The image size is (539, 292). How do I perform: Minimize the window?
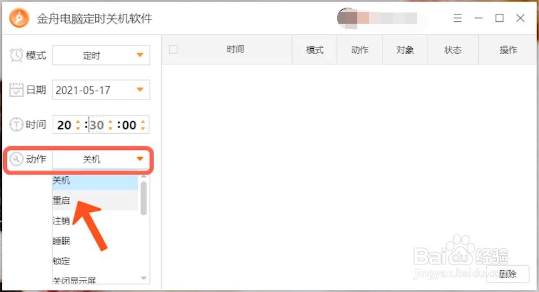(478, 18)
